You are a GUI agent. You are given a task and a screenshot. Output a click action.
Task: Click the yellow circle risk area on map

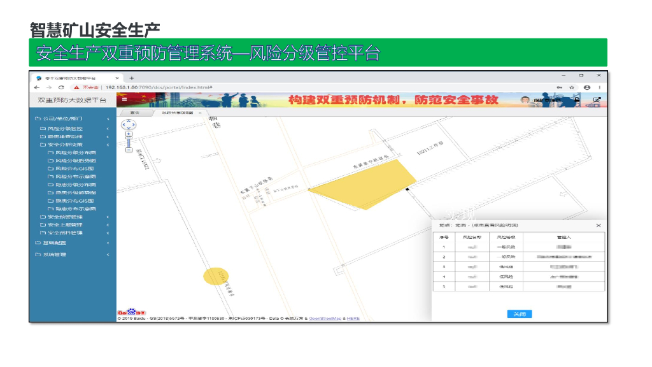pyautogui.click(x=215, y=276)
